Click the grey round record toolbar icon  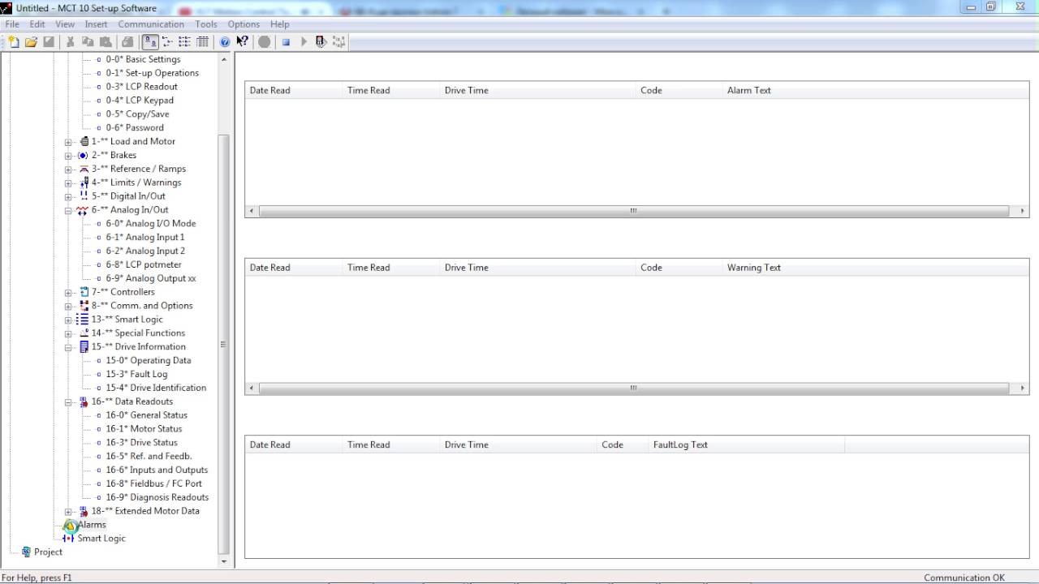265,42
